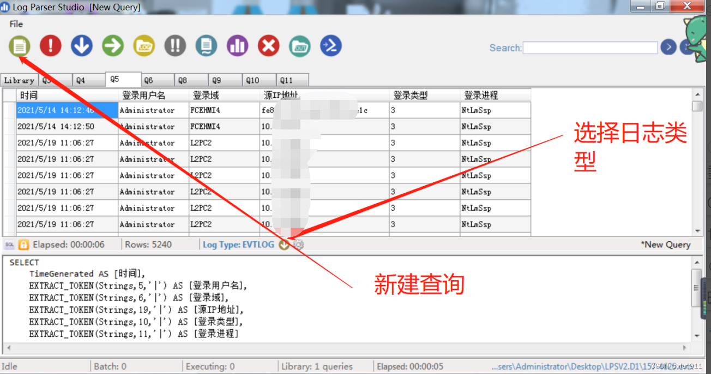Click the 登录域 column header

[x=224, y=95]
